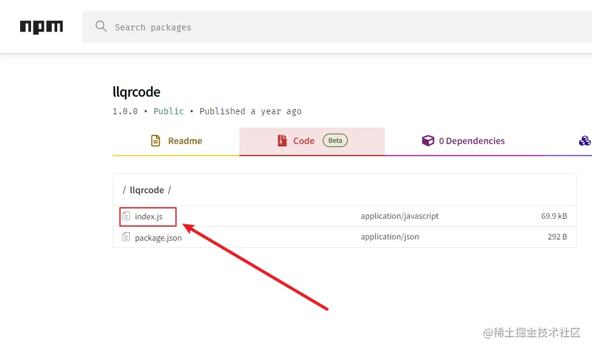The height and width of the screenshot is (350, 592).
Task: Click the Published a year ago text
Action: [x=250, y=112]
